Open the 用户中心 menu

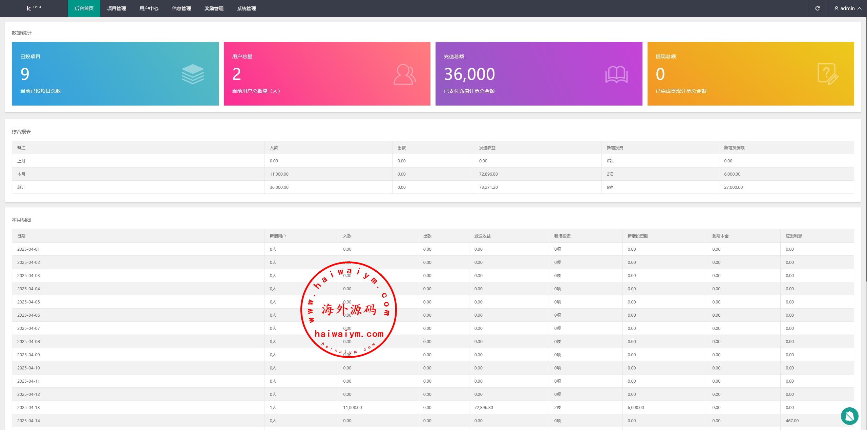pyautogui.click(x=149, y=8)
